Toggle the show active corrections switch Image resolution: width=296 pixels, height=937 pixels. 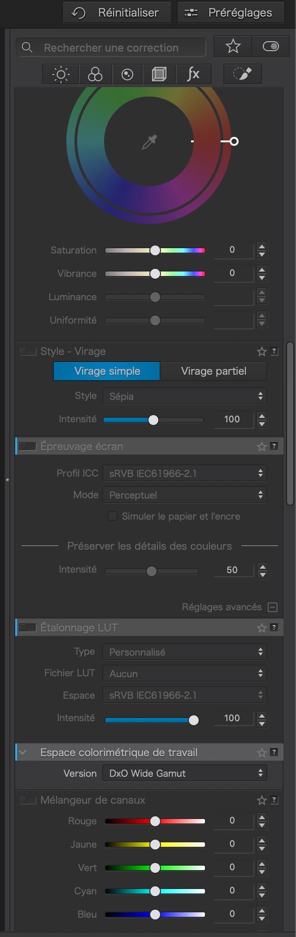[x=270, y=46]
